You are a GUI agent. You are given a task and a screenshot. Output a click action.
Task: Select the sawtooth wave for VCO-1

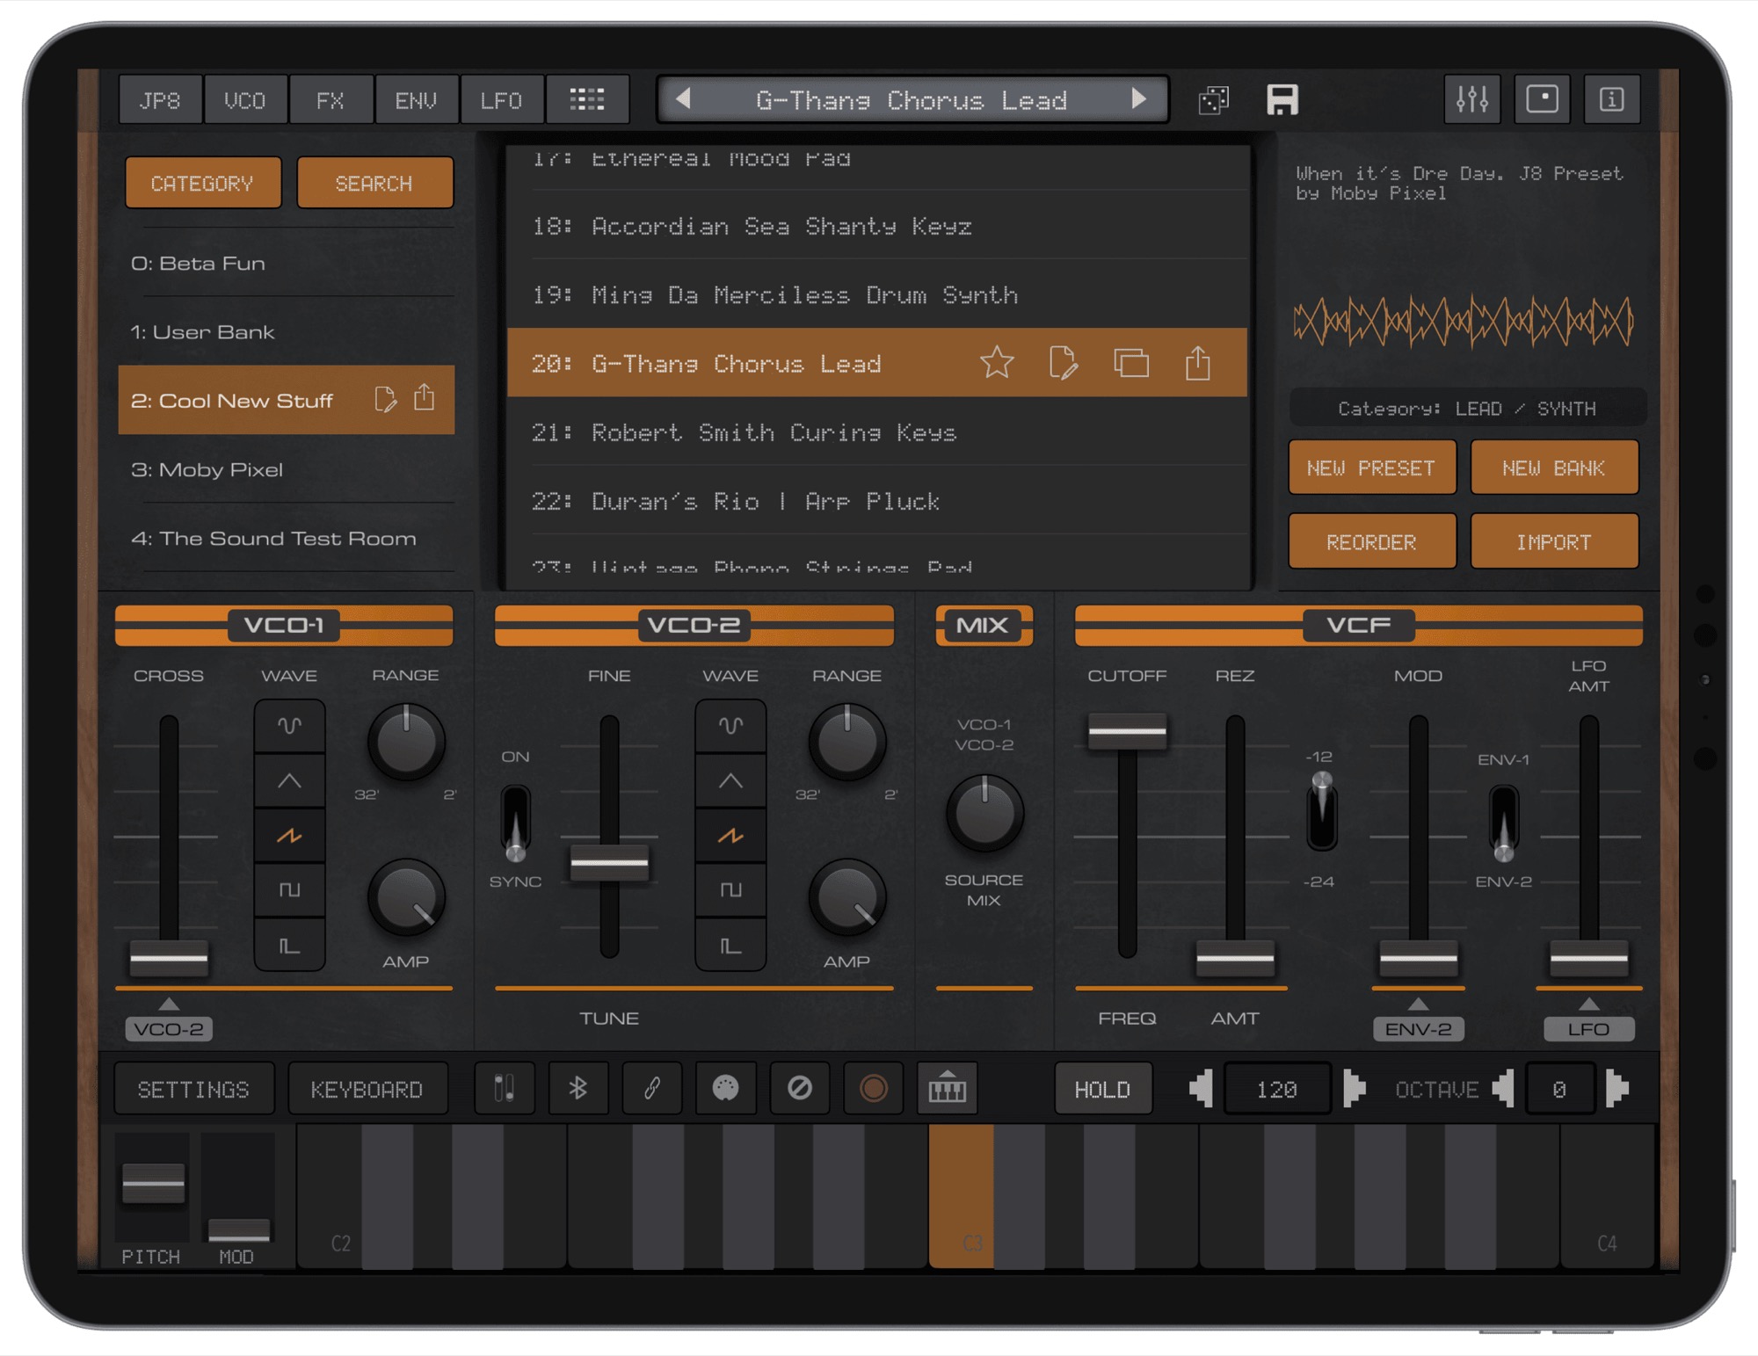289,836
